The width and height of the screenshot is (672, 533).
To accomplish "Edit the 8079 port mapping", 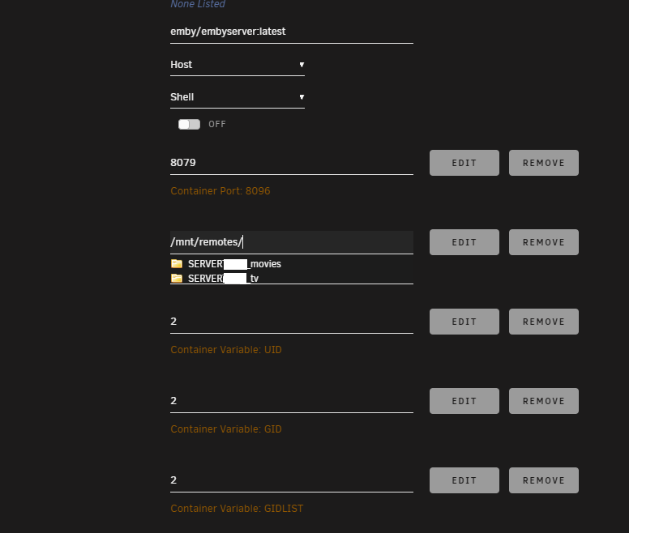I will (464, 163).
